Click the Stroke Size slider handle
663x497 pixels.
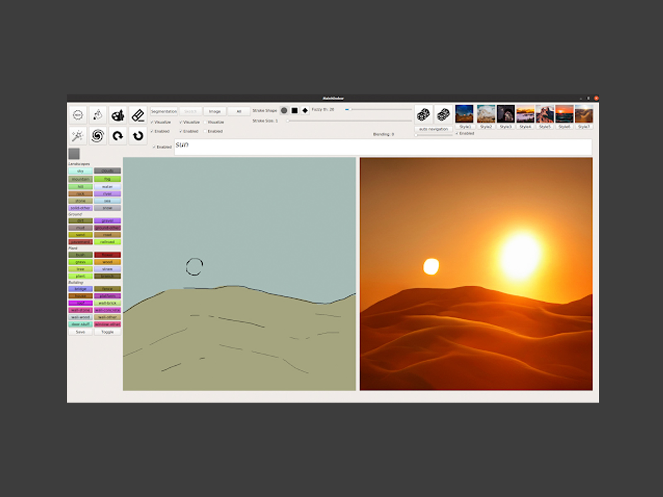[288, 121]
